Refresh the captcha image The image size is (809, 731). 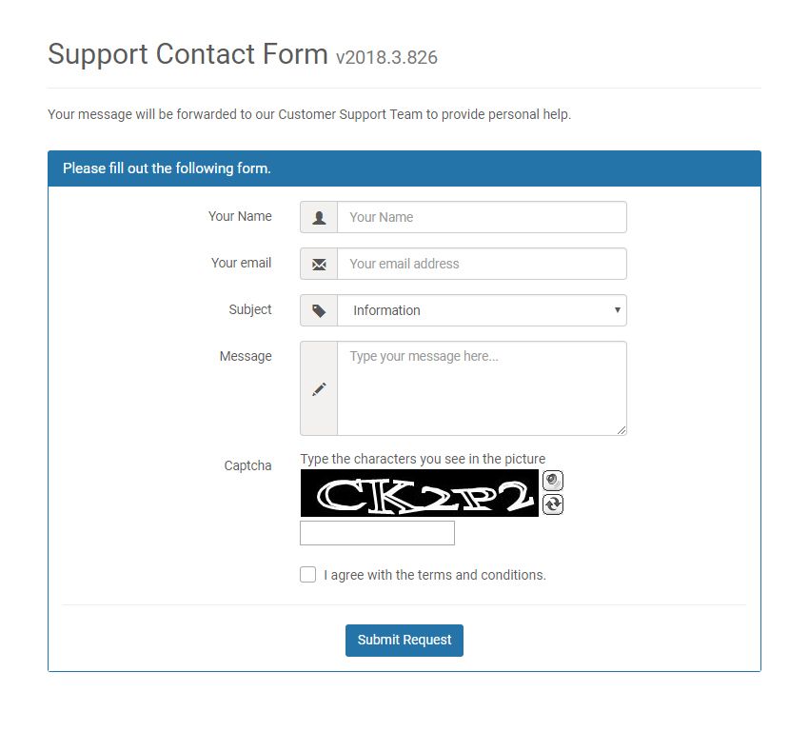pos(553,504)
